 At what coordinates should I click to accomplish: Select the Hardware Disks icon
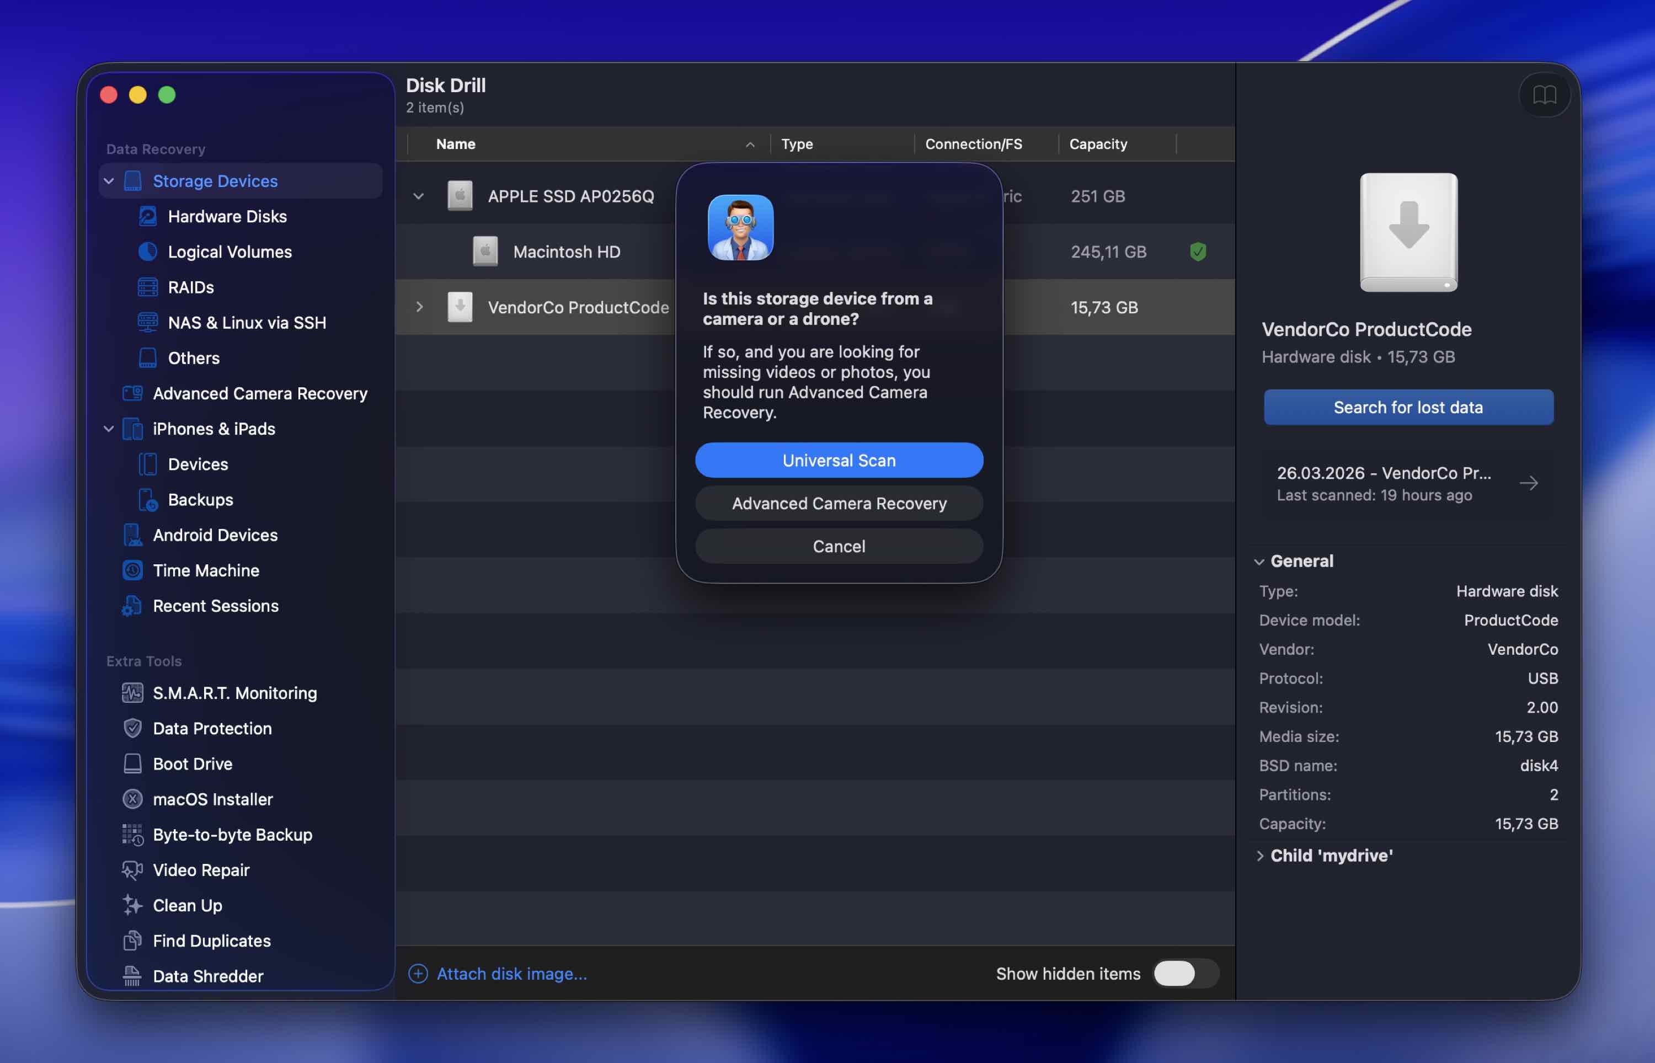click(148, 216)
